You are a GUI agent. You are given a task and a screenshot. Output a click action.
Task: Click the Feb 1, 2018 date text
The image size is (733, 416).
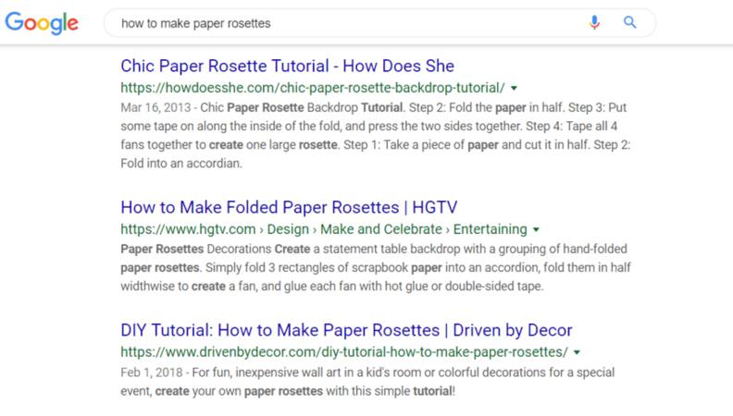tap(149, 372)
